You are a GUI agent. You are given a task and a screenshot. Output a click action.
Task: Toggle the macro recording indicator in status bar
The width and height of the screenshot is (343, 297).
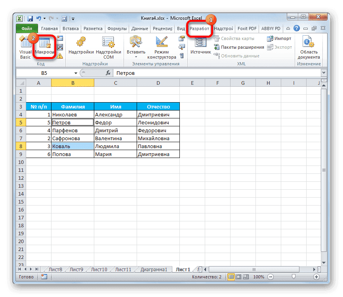pos(44,277)
